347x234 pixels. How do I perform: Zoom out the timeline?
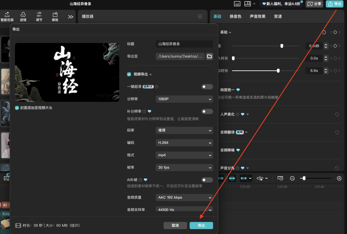[292, 178]
